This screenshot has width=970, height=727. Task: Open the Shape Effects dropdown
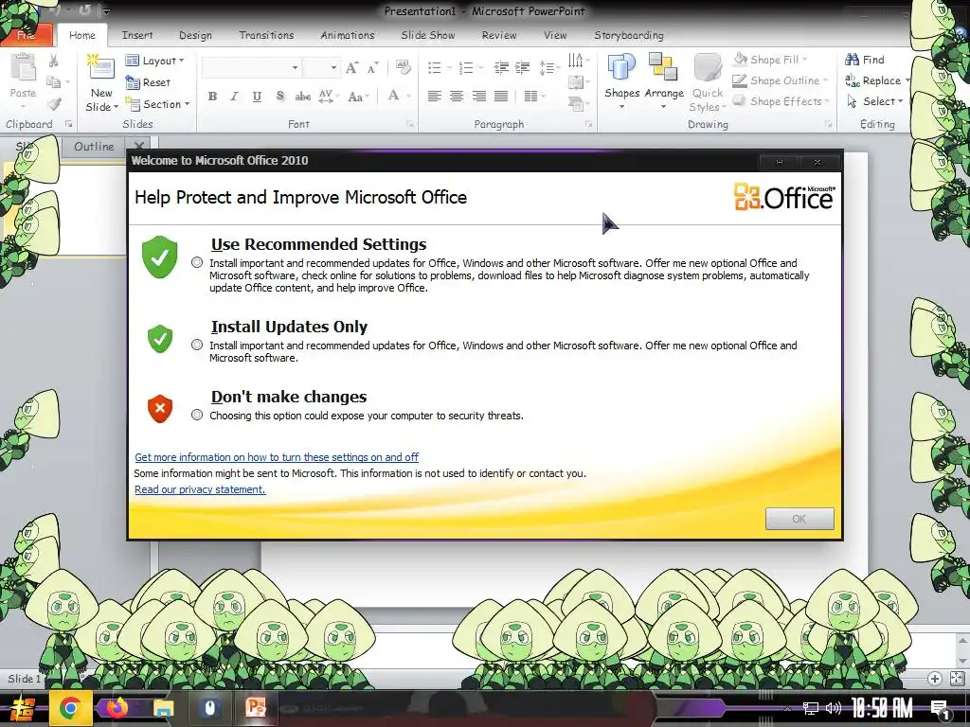click(x=781, y=100)
